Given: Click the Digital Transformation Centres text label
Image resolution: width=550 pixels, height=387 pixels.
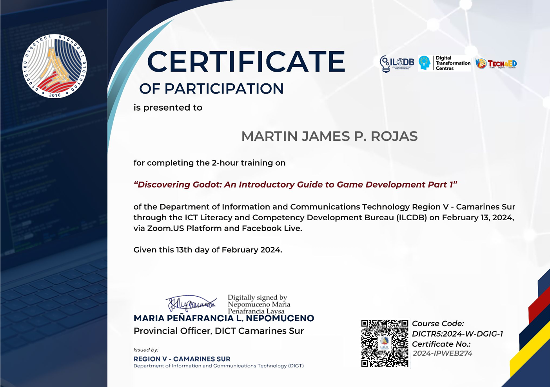Looking at the screenshot, I should pos(453,63).
